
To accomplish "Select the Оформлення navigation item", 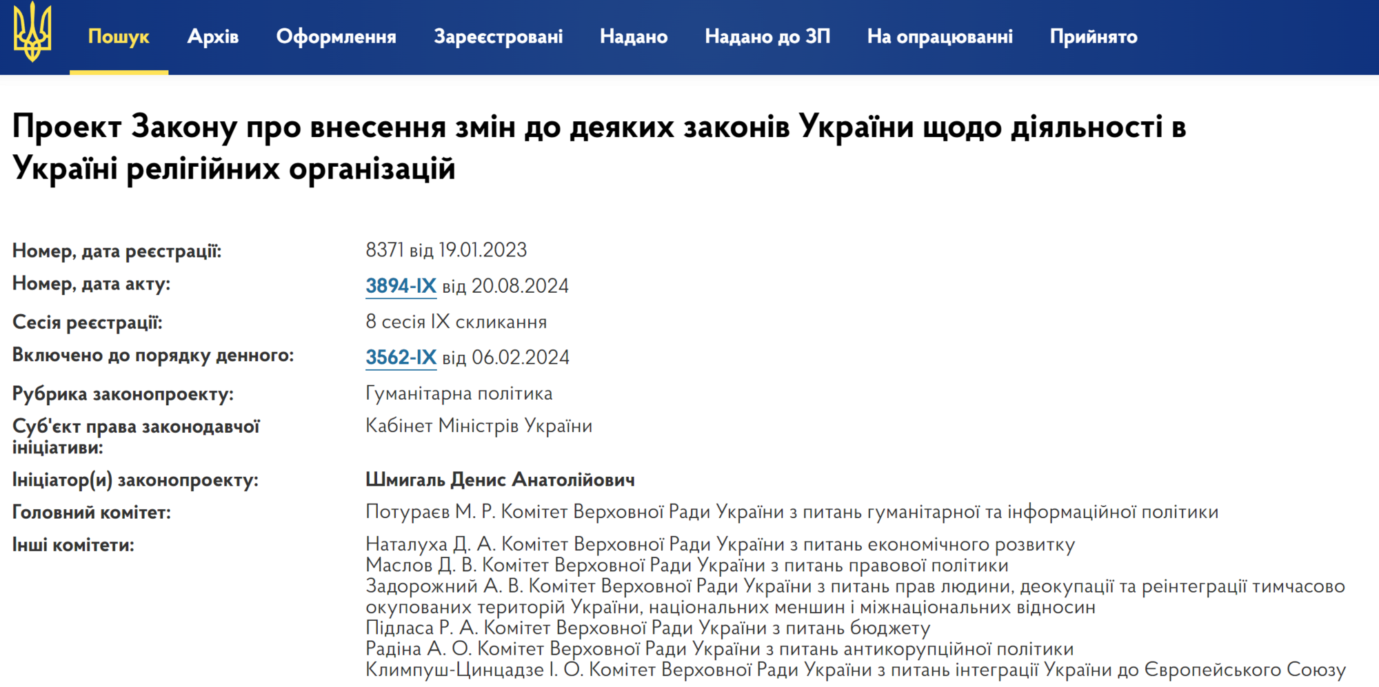I will [x=336, y=37].
